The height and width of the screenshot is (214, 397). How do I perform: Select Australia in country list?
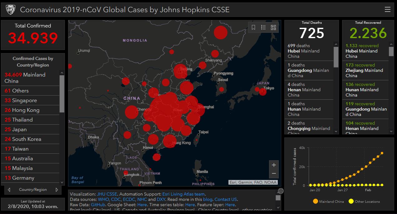tap(31, 158)
